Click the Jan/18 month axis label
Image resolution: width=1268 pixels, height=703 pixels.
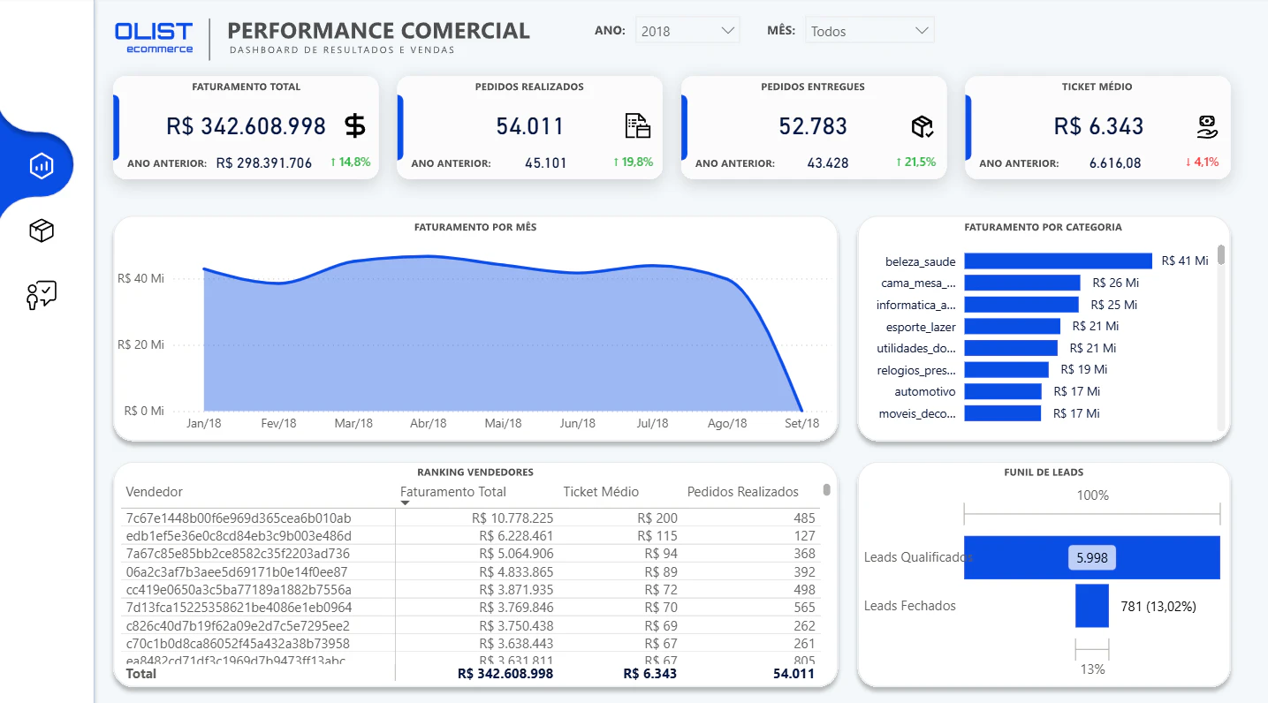[204, 423]
